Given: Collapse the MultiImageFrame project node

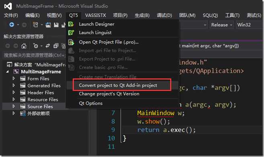Looking at the screenshot, I should click(x=8, y=72).
